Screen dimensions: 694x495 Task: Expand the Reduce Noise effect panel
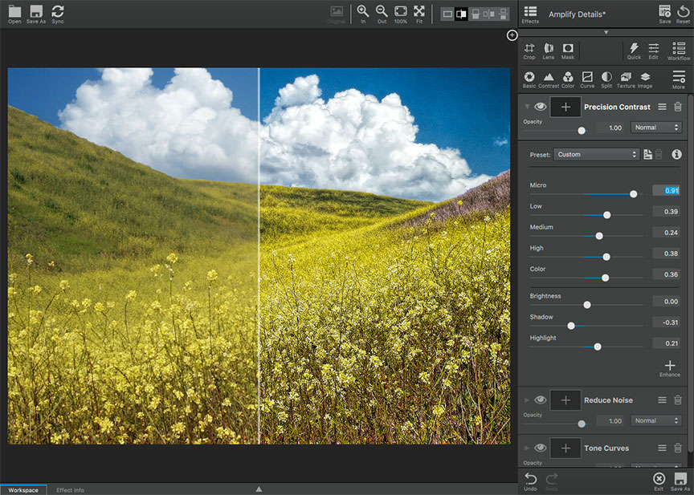(527, 400)
